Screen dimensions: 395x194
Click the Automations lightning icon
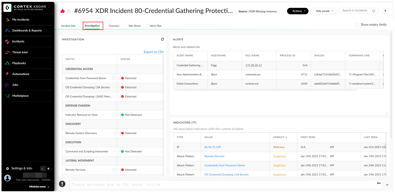point(7,74)
